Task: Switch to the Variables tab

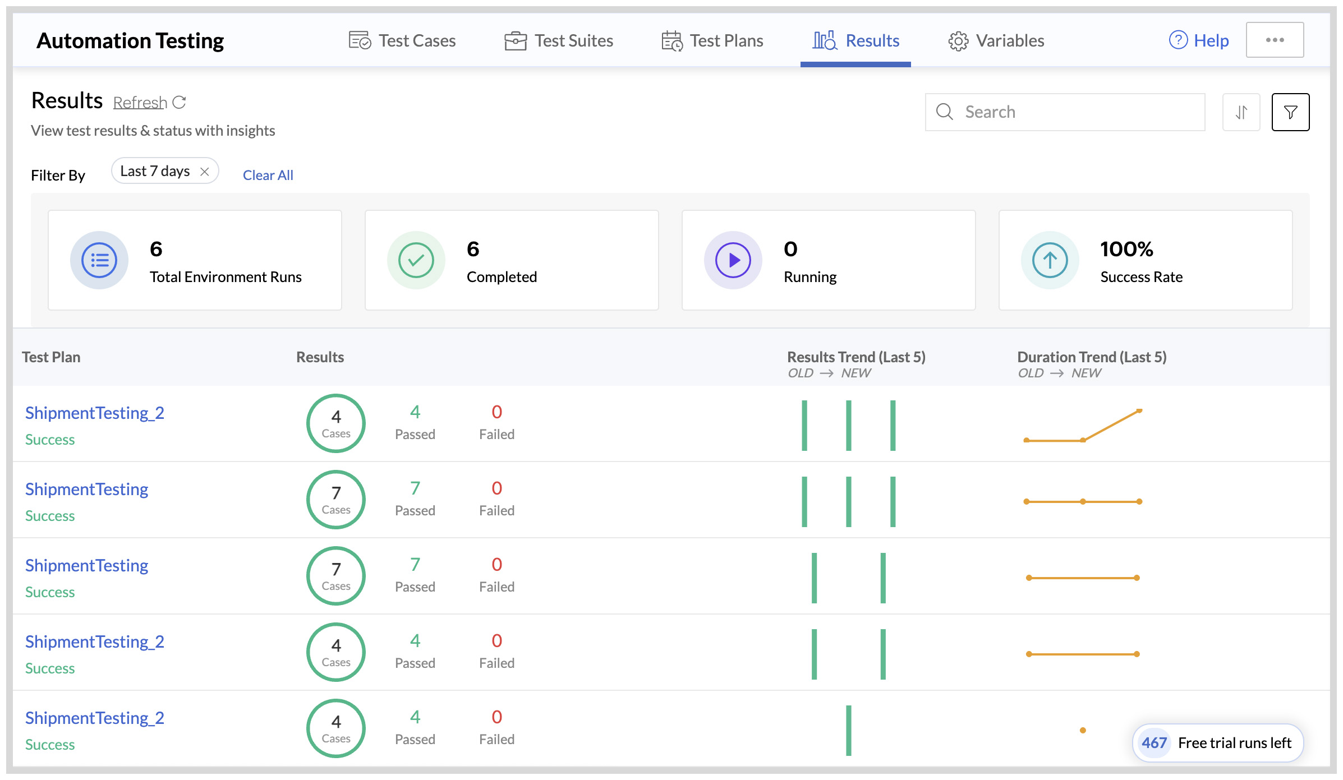Action: [1009, 40]
